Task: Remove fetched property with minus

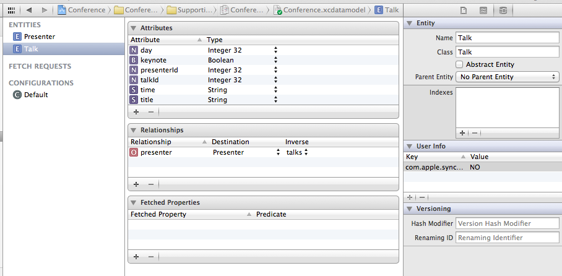Action: click(x=151, y=257)
